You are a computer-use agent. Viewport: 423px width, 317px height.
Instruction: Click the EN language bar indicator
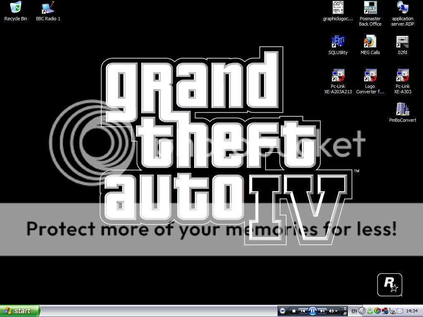pyautogui.click(x=354, y=311)
